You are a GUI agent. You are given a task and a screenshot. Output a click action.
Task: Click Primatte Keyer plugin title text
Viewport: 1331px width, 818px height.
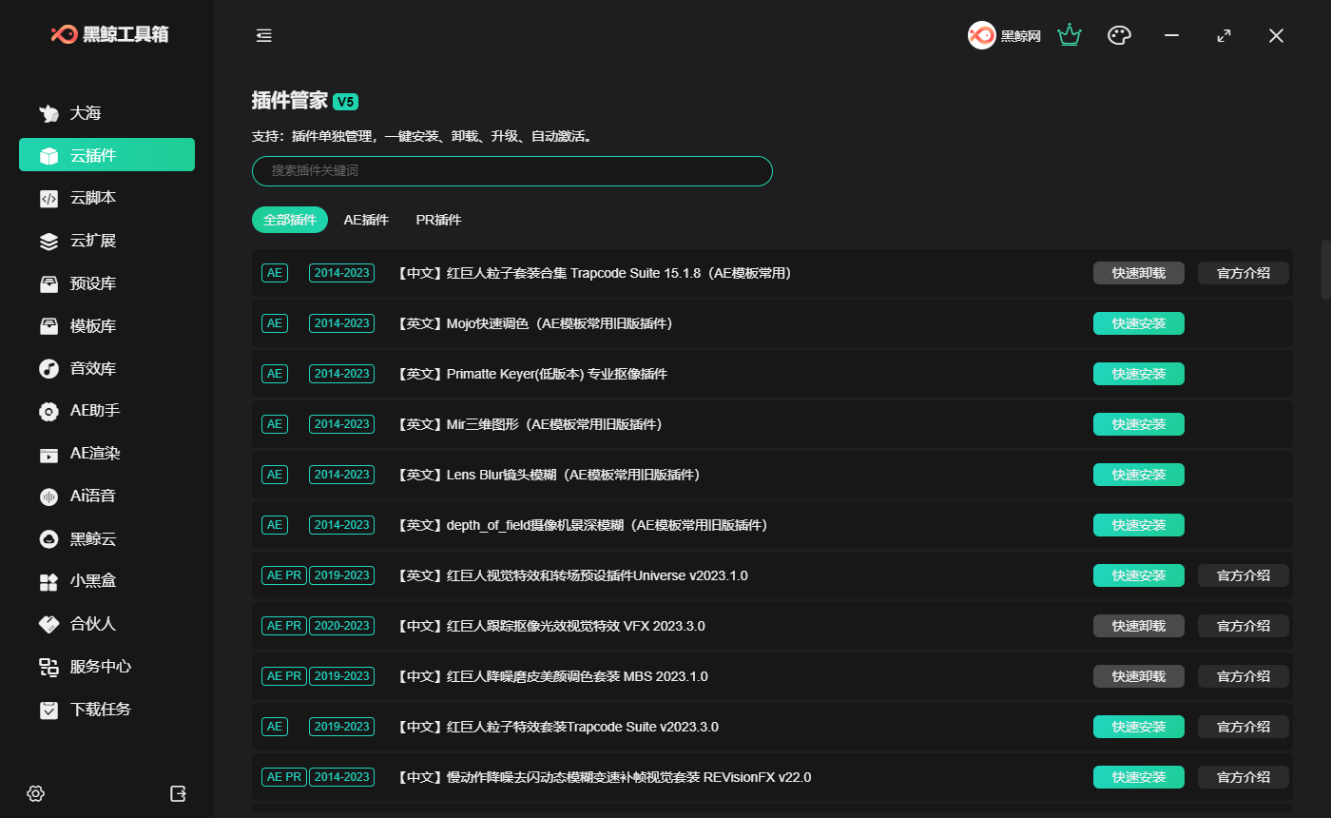pos(530,374)
